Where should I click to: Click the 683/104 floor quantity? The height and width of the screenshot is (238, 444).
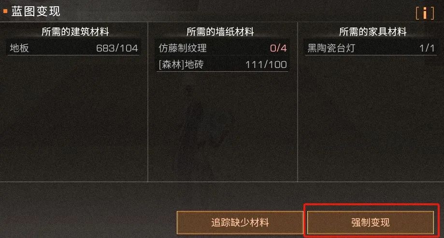coord(117,48)
